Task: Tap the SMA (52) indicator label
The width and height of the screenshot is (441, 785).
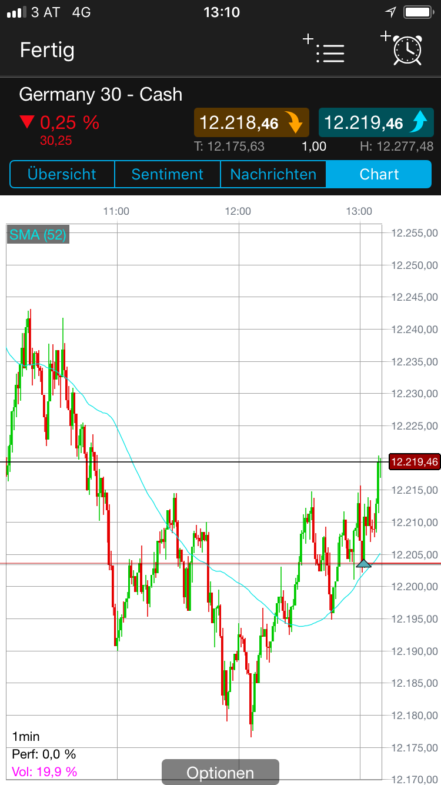Action: click(x=38, y=235)
